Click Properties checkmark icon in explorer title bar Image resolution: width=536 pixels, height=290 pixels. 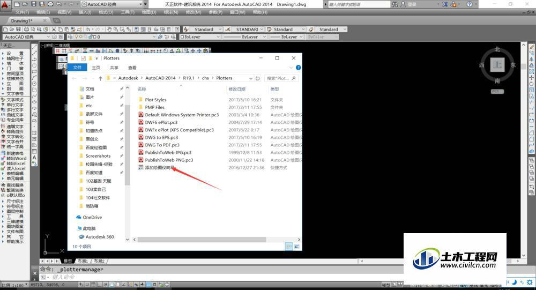[x=84, y=58]
